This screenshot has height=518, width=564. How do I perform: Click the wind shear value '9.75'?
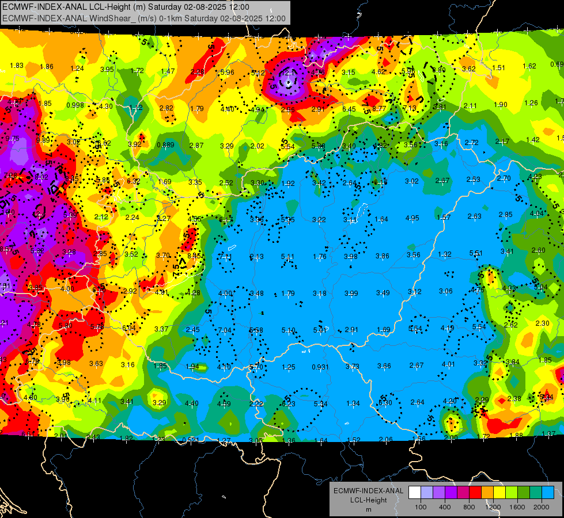(13, 139)
